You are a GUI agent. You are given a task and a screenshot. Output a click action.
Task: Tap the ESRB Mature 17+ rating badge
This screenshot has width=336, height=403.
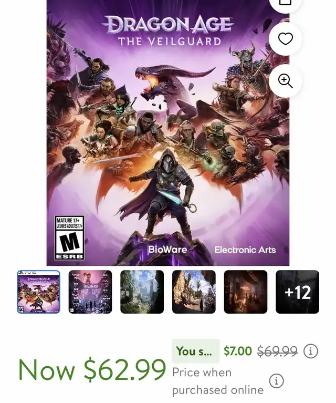pos(69,237)
